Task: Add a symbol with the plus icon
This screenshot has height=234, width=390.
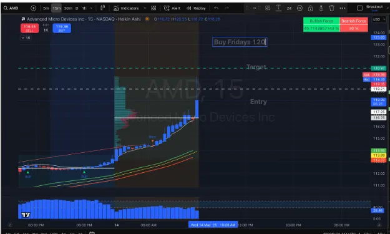Action: point(33,8)
